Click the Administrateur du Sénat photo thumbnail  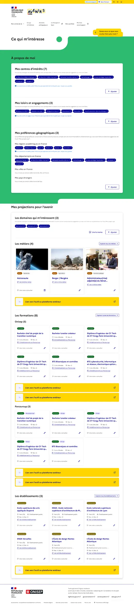[x=102, y=259]
